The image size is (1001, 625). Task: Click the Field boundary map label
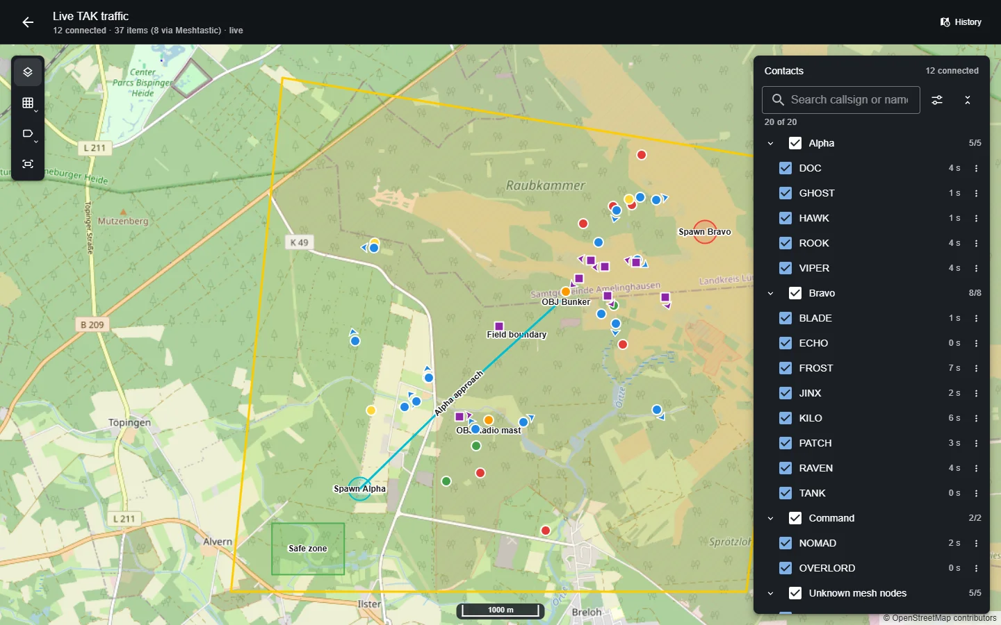coord(516,335)
